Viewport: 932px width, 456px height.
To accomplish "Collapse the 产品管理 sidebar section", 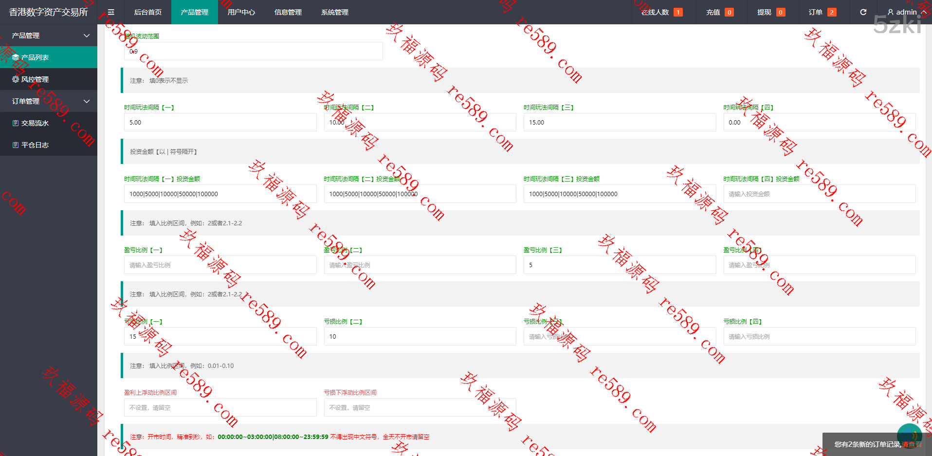I will pyautogui.click(x=87, y=36).
